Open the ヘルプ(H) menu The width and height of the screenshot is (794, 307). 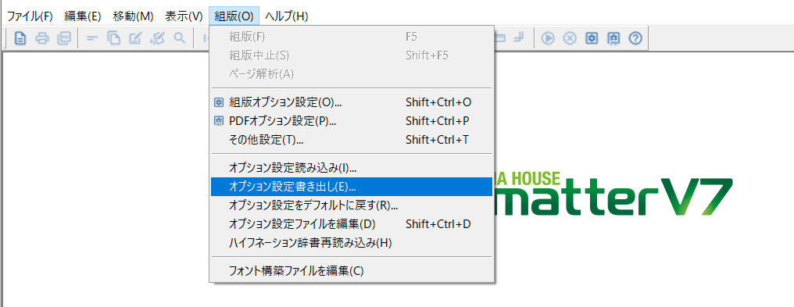[x=287, y=16]
